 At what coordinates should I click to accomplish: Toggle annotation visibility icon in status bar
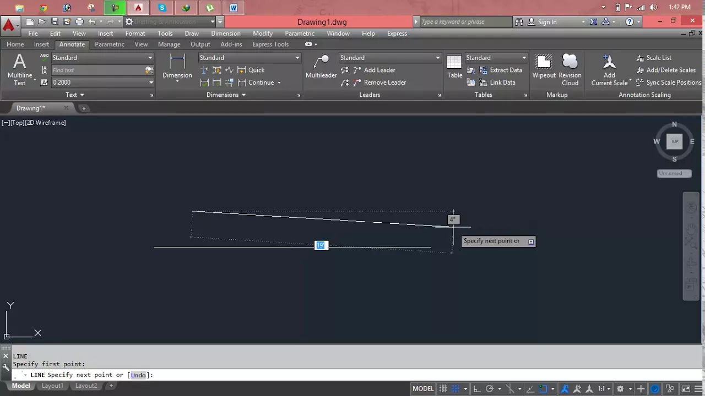pyautogui.click(x=565, y=388)
